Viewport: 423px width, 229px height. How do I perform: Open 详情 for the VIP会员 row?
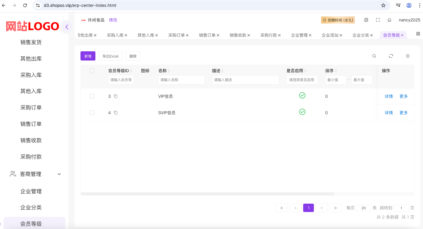(389, 96)
